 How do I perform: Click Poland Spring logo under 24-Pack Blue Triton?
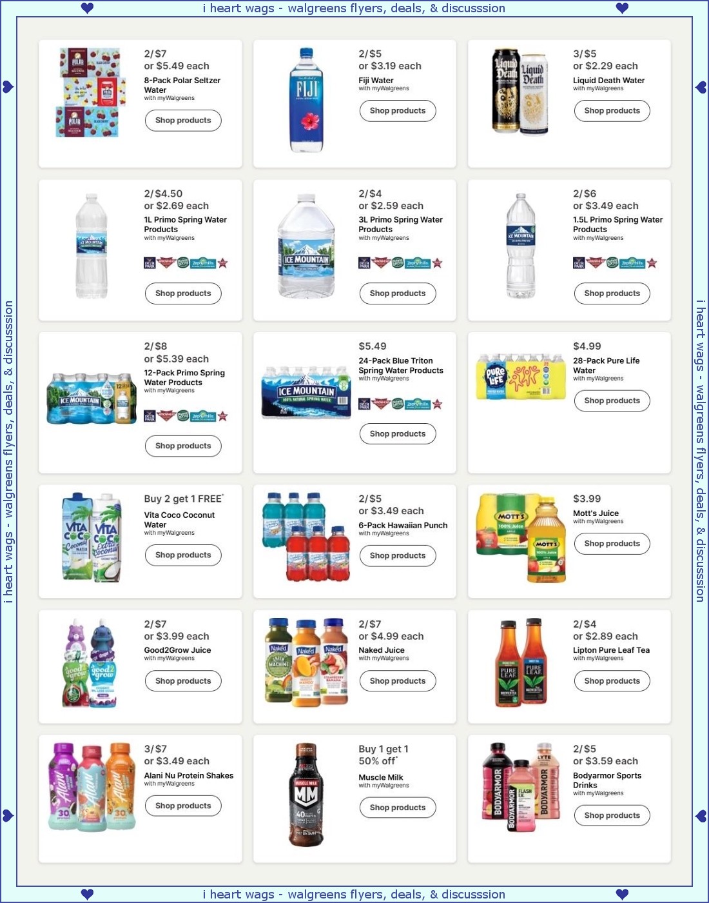398,404
